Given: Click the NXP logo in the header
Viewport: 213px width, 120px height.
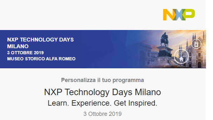Looking at the screenshot, I should point(179,15).
